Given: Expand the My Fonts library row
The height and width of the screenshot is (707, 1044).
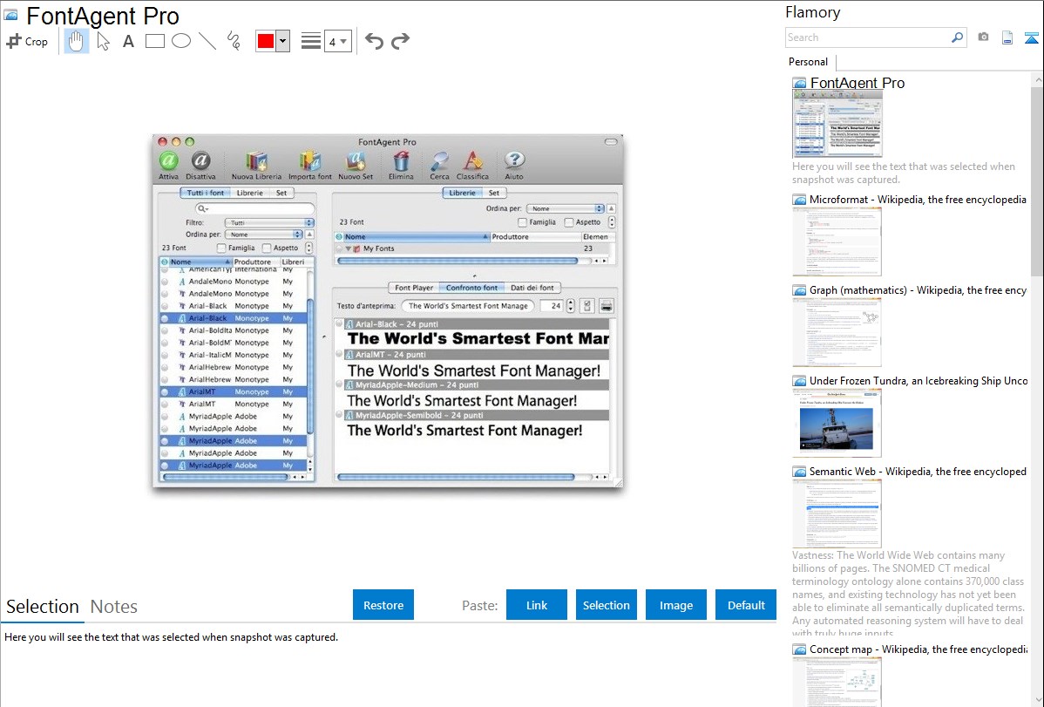Looking at the screenshot, I should tap(349, 248).
